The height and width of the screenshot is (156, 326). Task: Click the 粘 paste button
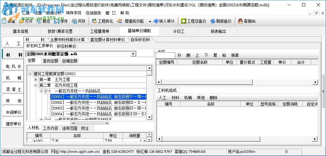tap(224, 55)
